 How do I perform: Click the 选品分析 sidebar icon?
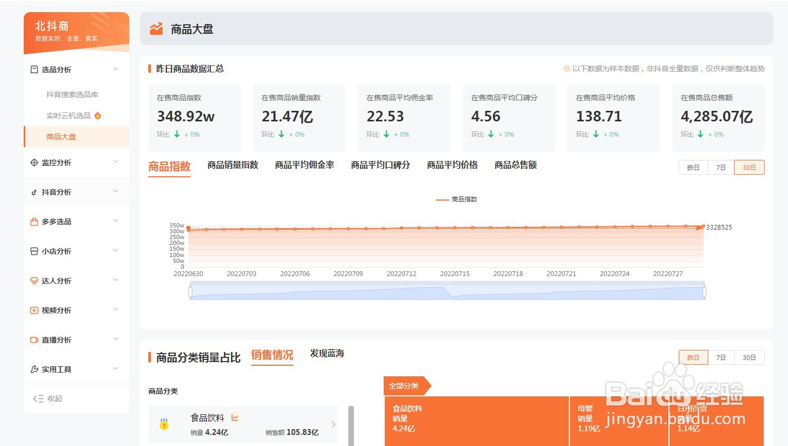click(x=34, y=70)
